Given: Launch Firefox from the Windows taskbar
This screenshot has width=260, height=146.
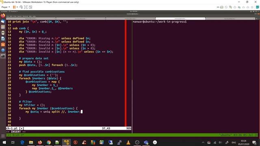Looking at the screenshot, I should [40, 142].
